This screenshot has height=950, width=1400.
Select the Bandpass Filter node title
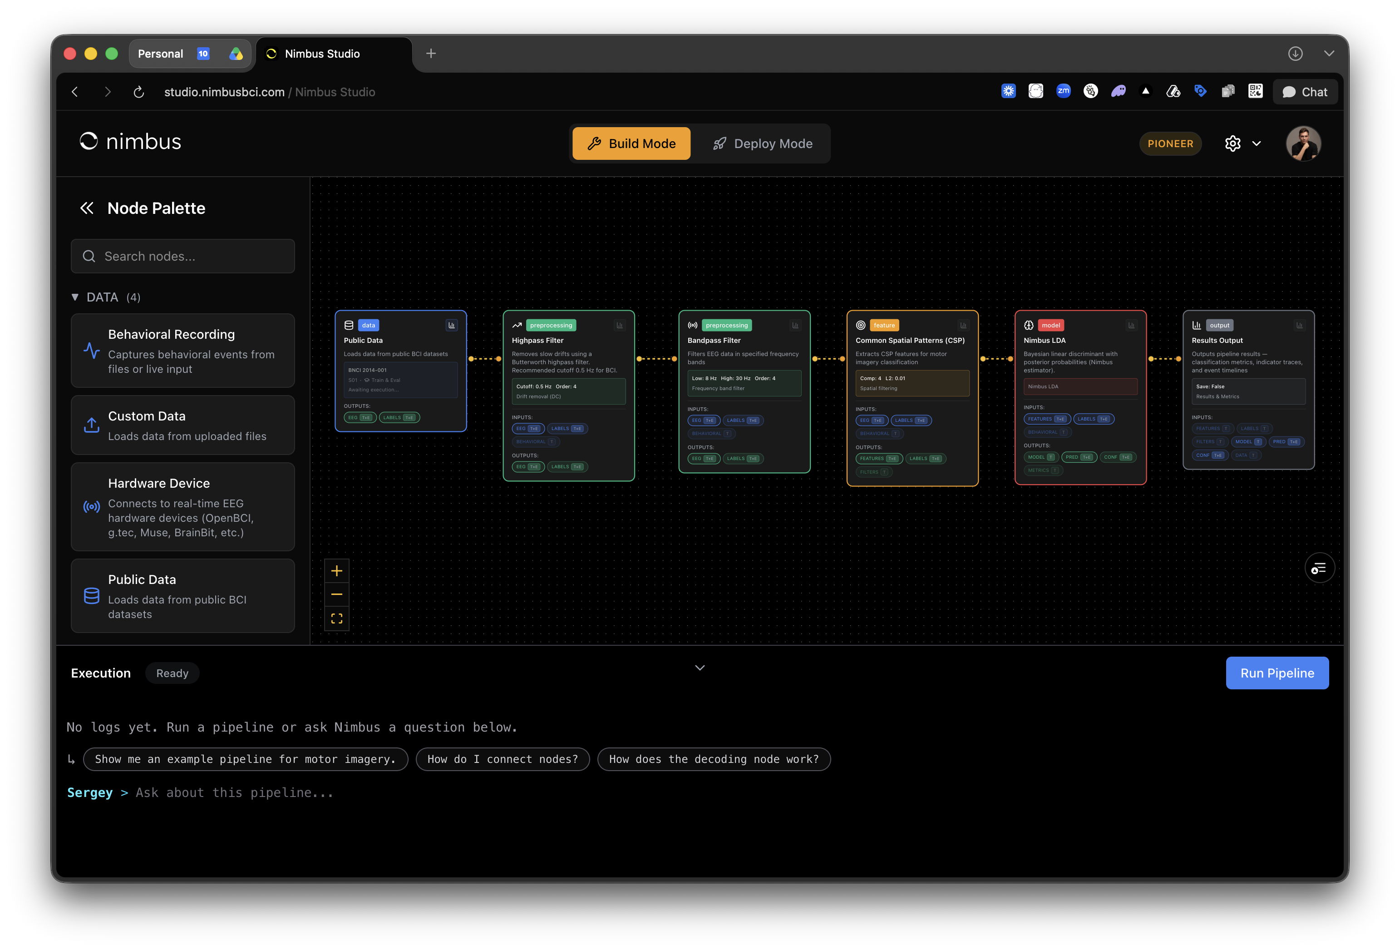pos(714,341)
